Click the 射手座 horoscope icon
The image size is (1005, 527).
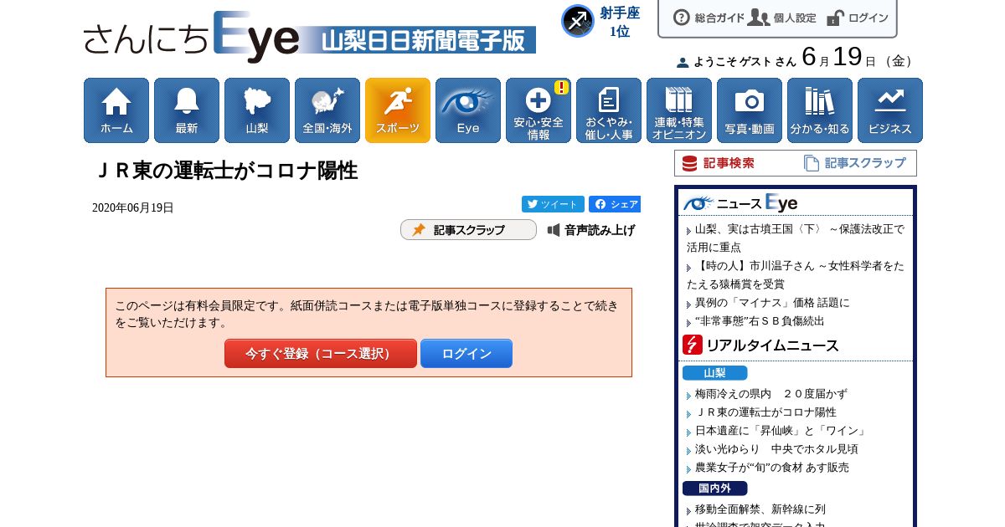click(577, 21)
